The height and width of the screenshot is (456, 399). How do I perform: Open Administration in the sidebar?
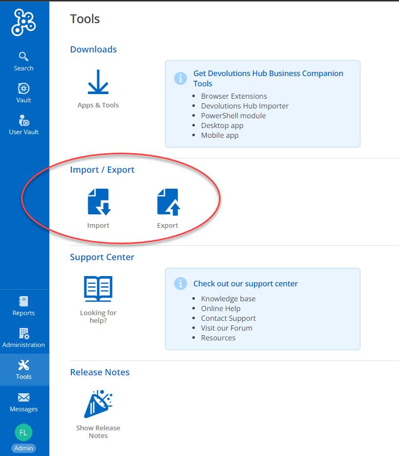click(x=24, y=338)
